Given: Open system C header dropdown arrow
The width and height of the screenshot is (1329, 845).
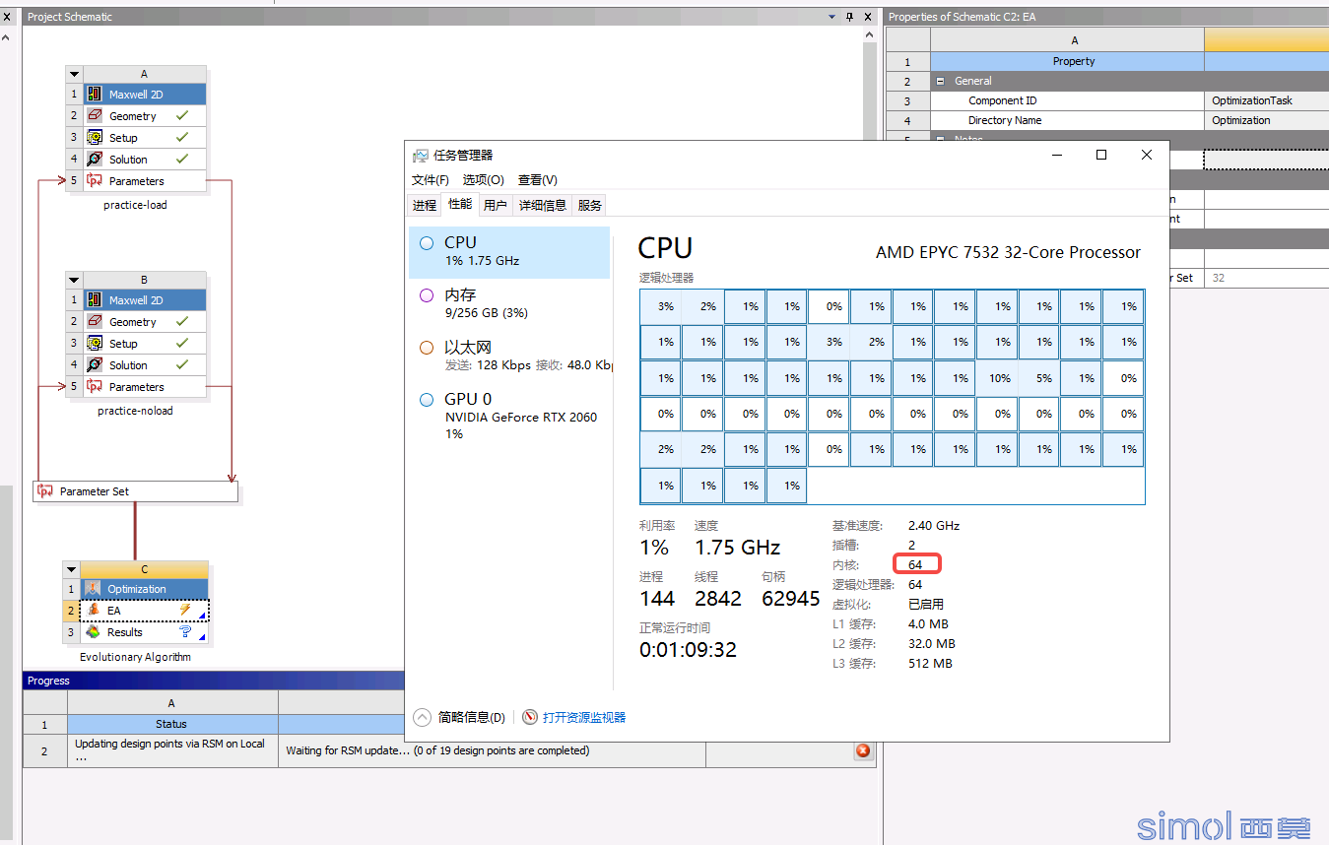Looking at the screenshot, I should [x=72, y=569].
